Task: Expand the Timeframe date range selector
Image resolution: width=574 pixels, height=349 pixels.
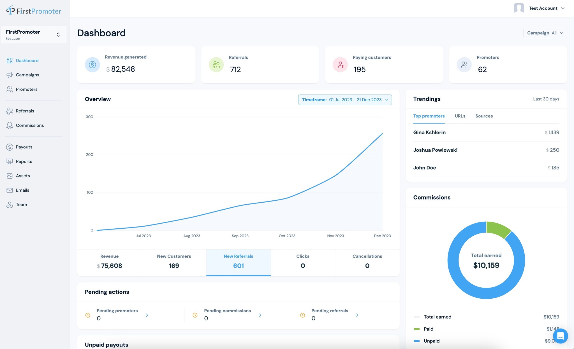Action: point(345,100)
